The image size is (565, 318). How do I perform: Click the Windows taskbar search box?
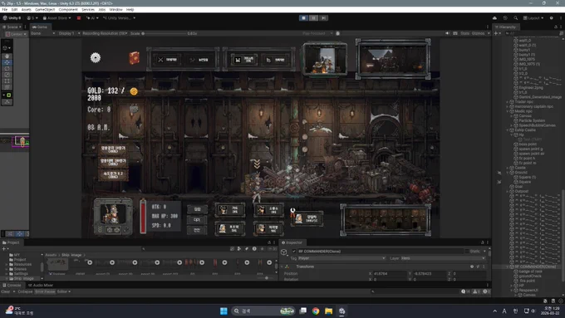263,311
